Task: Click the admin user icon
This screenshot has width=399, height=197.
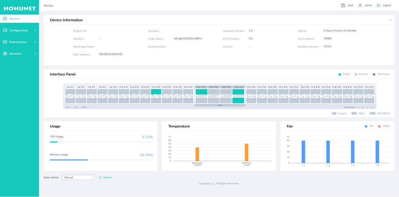Action: pos(360,5)
